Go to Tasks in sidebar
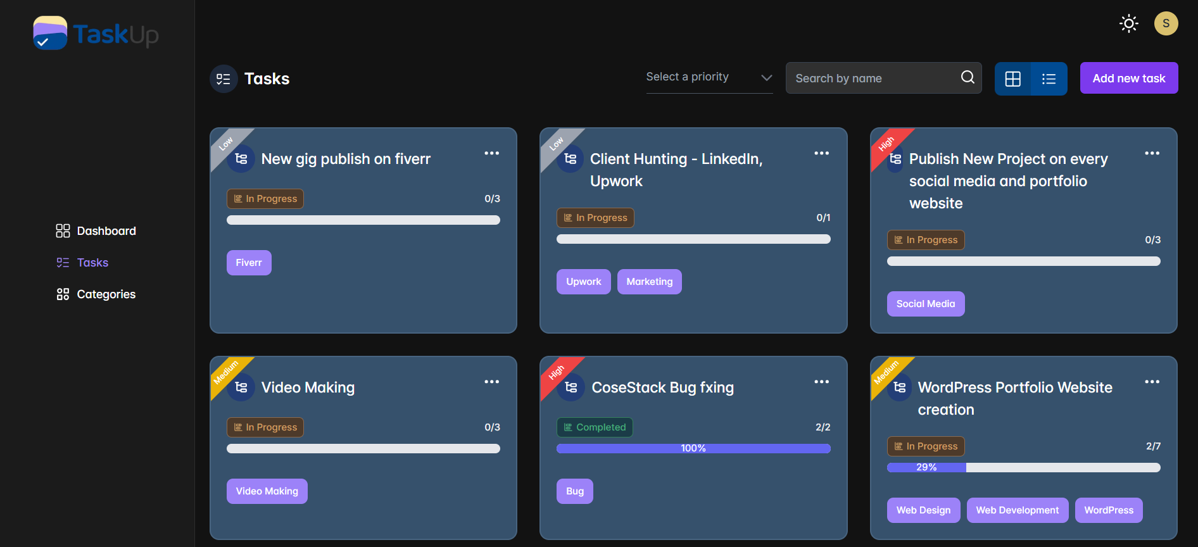The width and height of the screenshot is (1198, 547). [82, 262]
